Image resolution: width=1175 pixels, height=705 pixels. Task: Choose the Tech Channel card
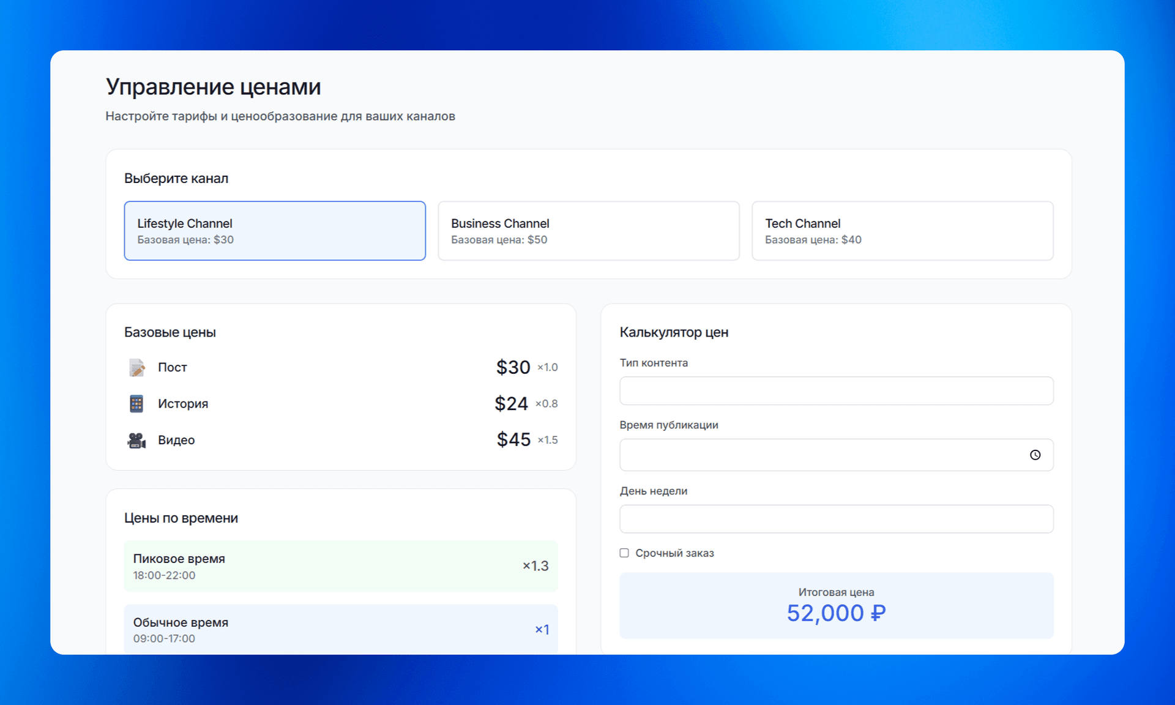(902, 231)
